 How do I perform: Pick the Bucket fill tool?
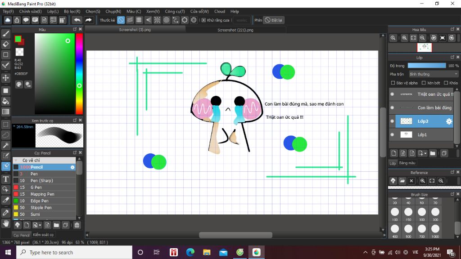point(5,101)
